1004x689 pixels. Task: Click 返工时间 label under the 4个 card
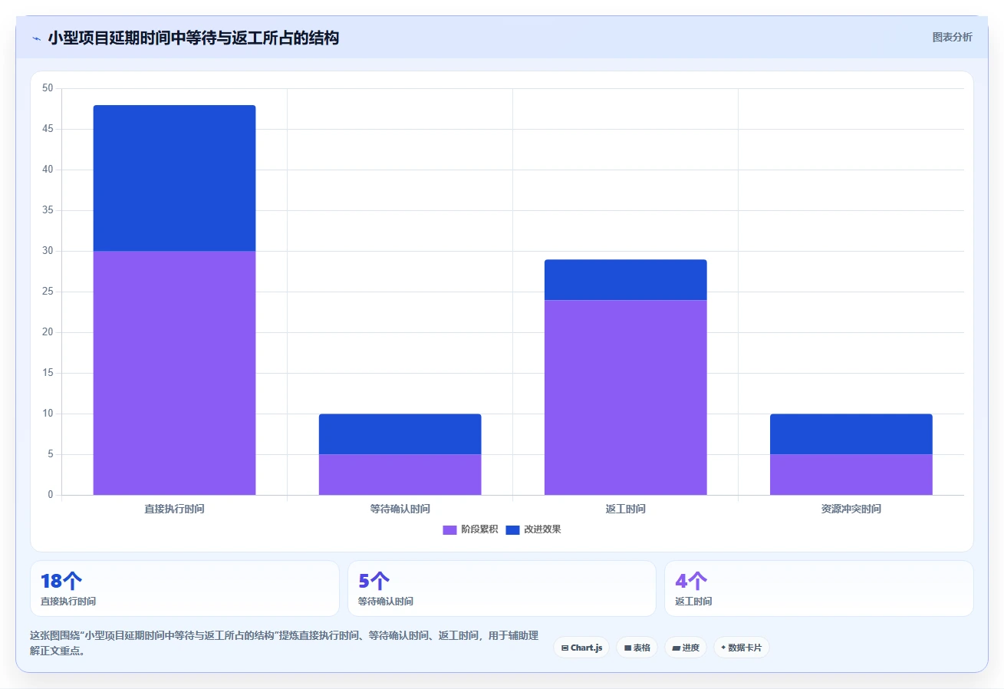click(x=693, y=602)
